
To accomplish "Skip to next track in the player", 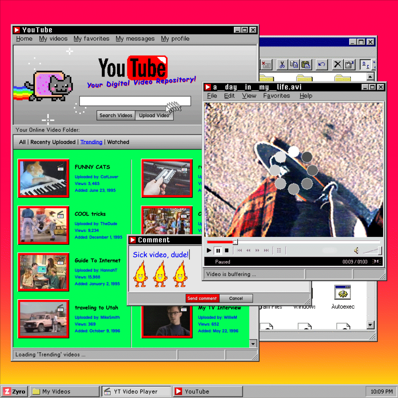I will (x=266, y=250).
